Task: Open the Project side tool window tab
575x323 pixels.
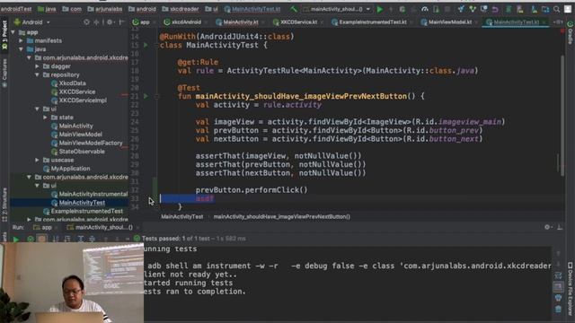Action: pos(4,35)
